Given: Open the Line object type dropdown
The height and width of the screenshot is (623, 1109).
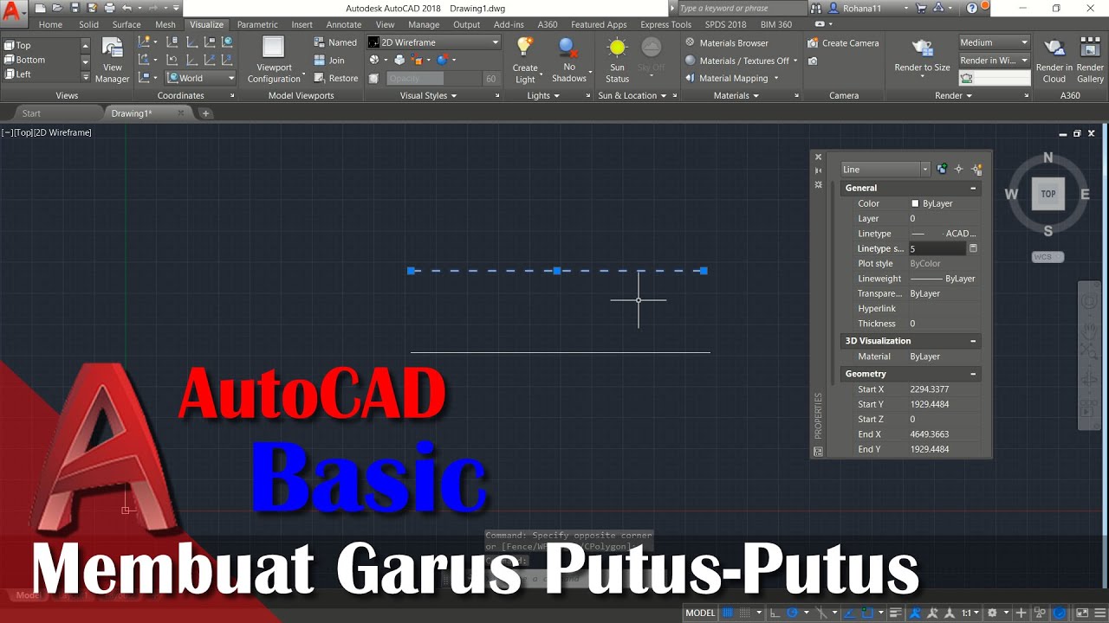Looking at the screenshot, I should click(x=885, y=170).
